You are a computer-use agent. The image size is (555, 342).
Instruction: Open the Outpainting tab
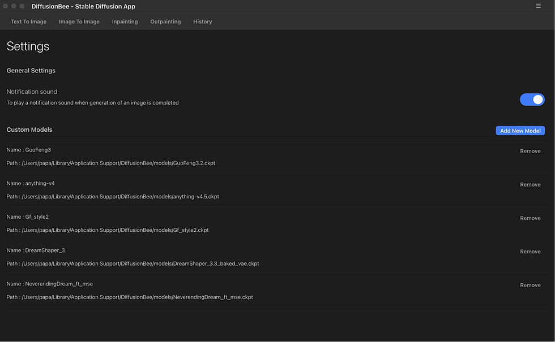(x=165, y=21)
